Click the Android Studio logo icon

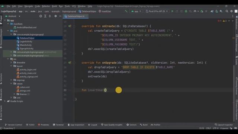pyautogui.click(x=3, y=6)
